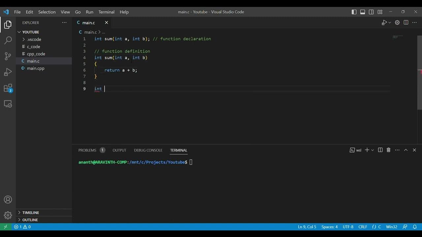This screenshot has height=237, width=422.
Task: Open the Help menu
Action: 124,12
